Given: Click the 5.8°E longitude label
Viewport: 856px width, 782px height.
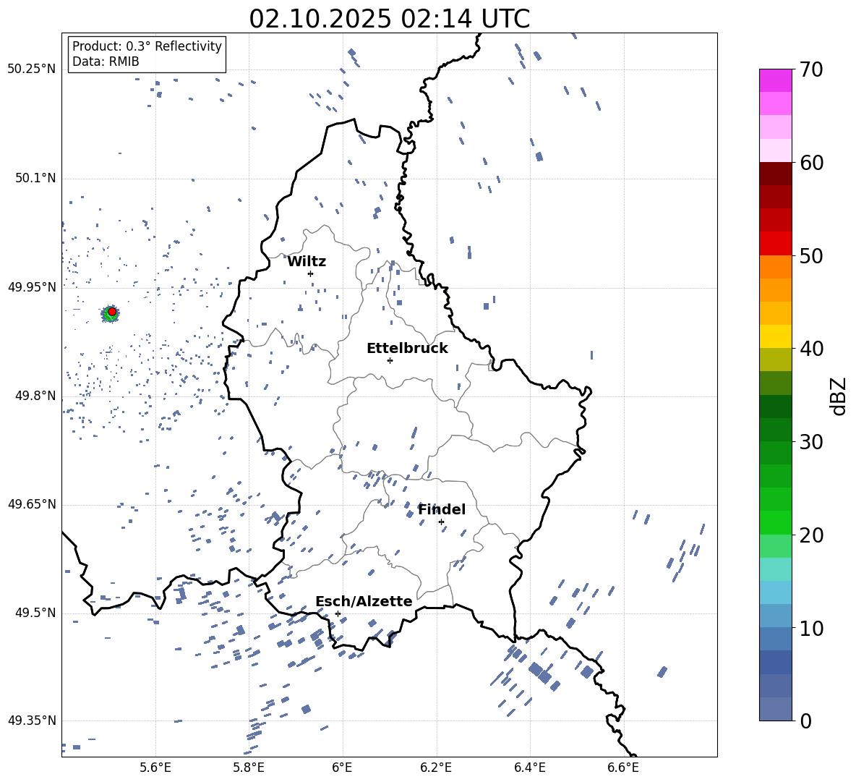Looking at the screenshot, I should [x=249, y=768].
